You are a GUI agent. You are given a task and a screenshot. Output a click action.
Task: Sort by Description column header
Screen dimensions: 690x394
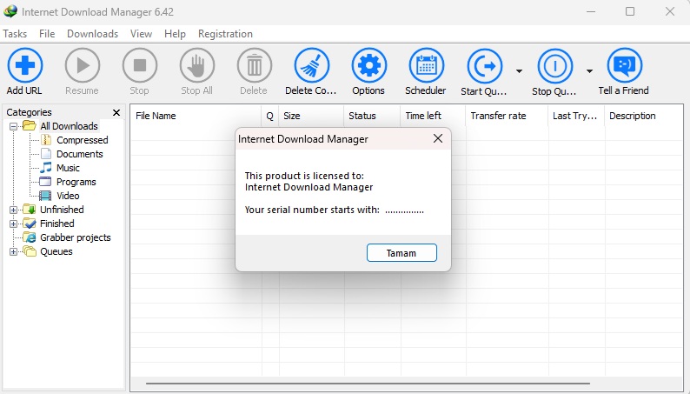point(644,116)
